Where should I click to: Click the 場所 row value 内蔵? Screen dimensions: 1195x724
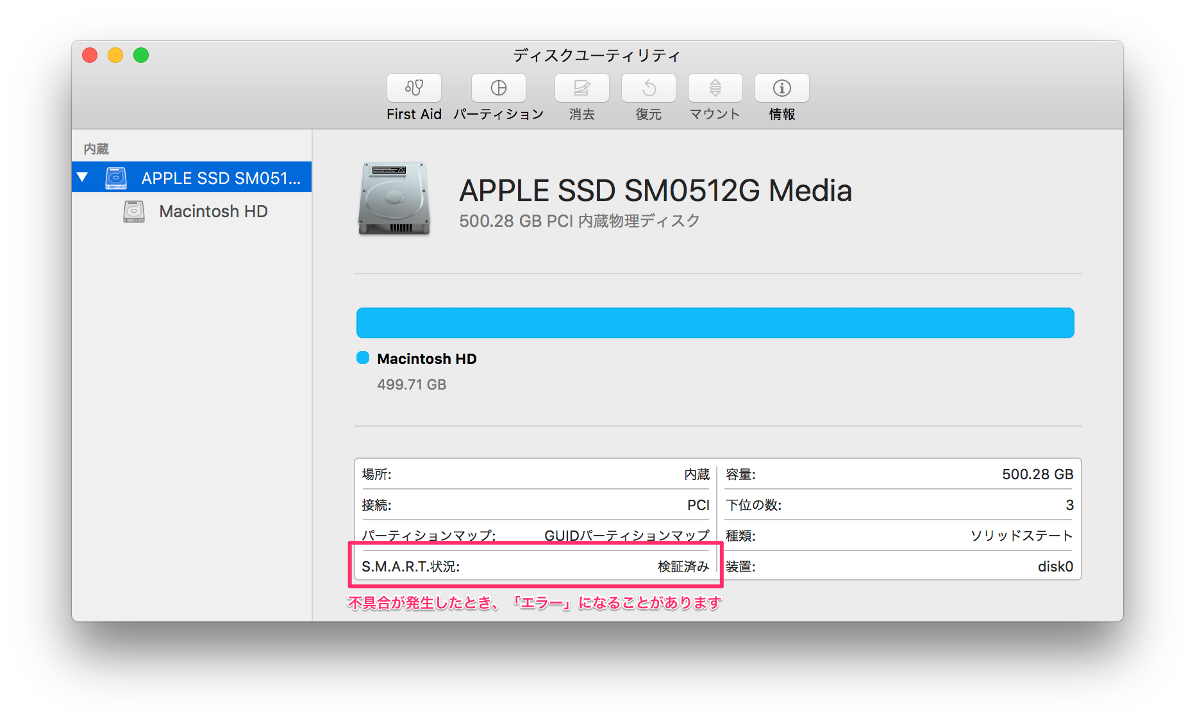click(x=696, y=474)
